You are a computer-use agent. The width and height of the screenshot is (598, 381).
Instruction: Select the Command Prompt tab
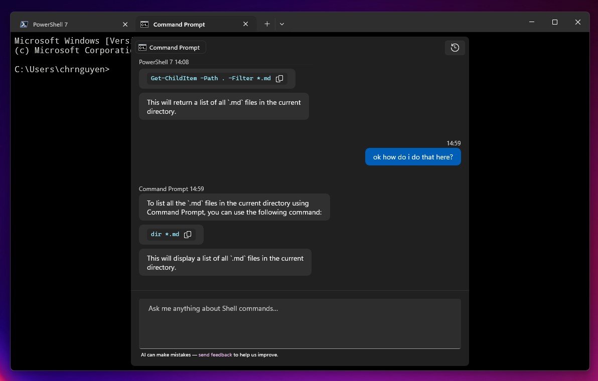click(x=179, y=24)
